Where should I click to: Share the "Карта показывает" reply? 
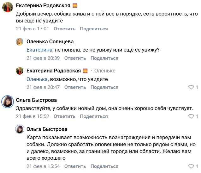click(x=104, y=166)
